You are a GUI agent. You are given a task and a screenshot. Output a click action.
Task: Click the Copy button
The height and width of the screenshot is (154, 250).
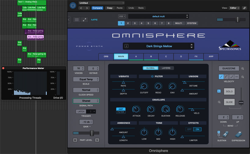109,8
